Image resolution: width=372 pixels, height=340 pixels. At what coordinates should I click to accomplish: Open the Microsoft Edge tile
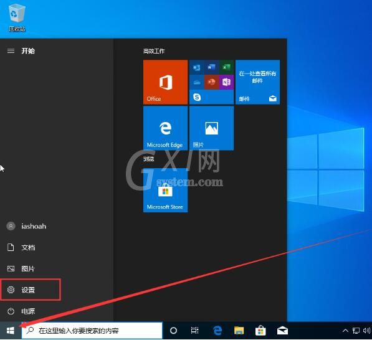coord(165,128)
